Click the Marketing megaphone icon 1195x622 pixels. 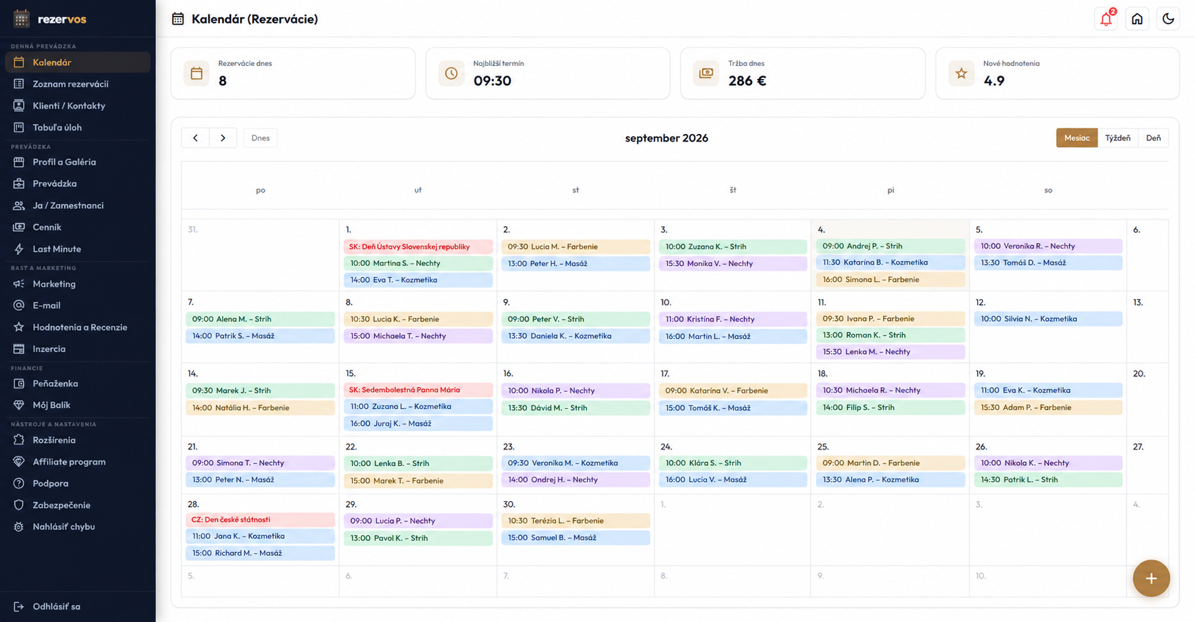click(19, 284)
